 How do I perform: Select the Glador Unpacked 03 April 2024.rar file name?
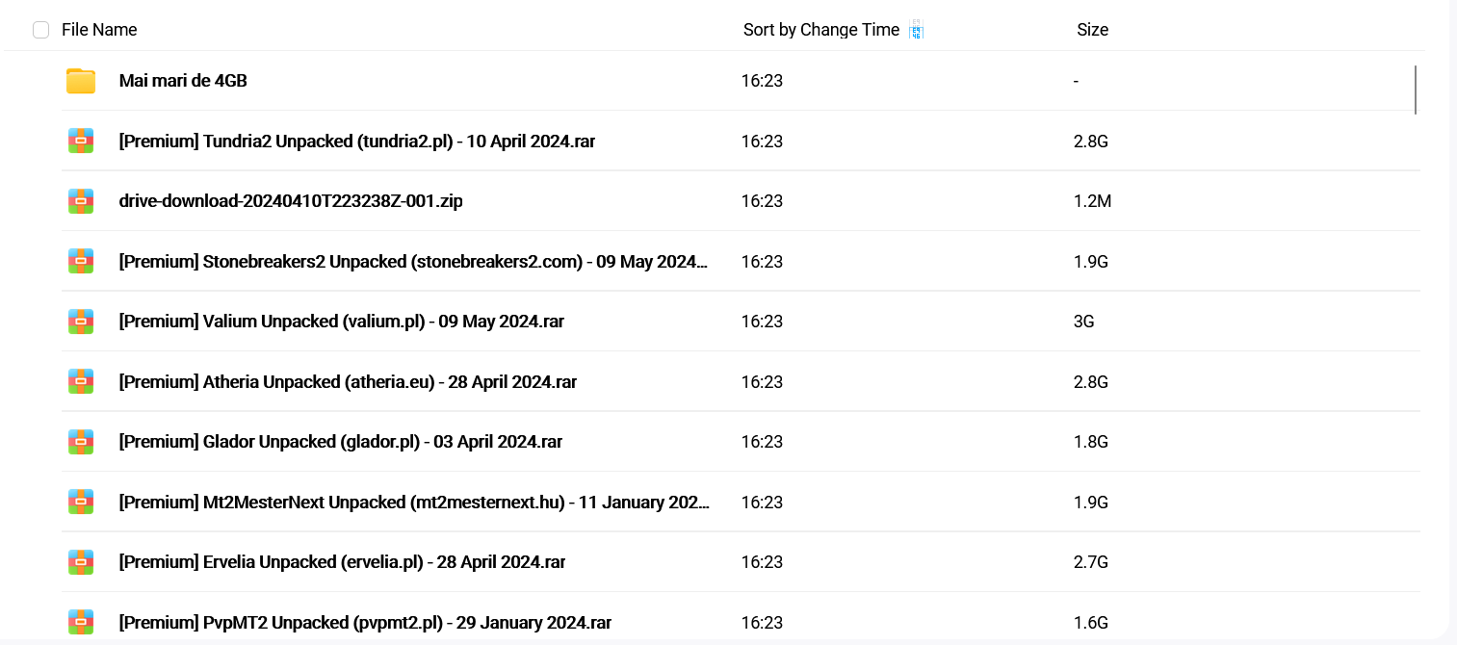click(340, 442)
